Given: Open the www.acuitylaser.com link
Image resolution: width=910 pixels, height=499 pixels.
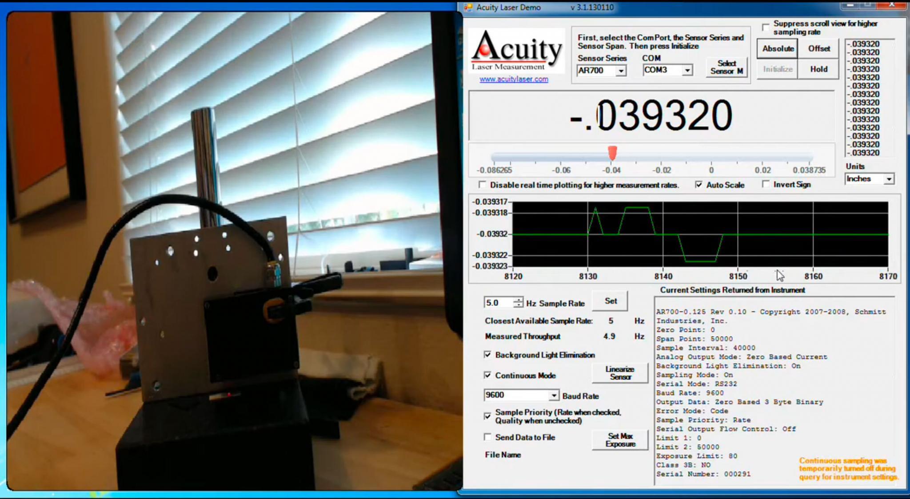Looking at the screenshot, I should [514, 79].
